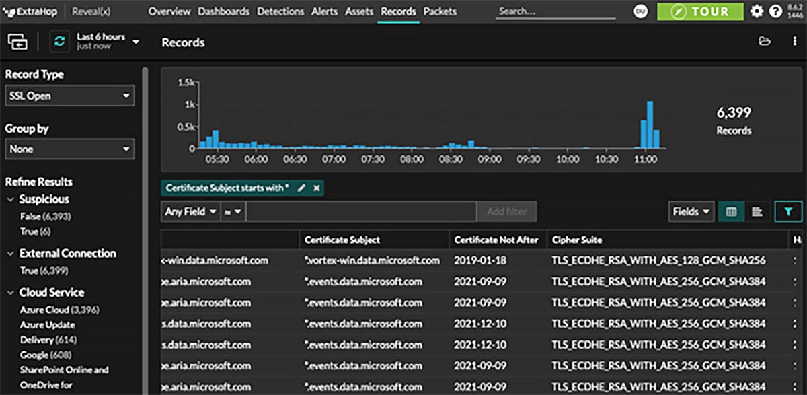
Task: Focus the filter value input field
Action: click(x=361, y=211)
